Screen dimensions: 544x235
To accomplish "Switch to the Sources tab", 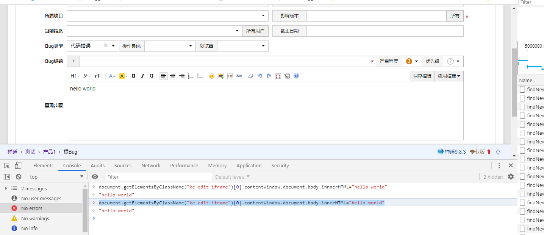I will [x=123, y=165].
